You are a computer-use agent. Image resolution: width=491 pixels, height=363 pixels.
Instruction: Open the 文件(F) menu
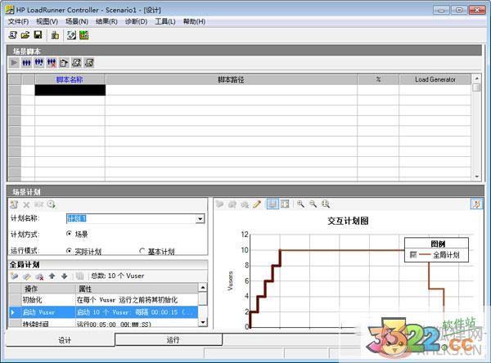point(18,21)
